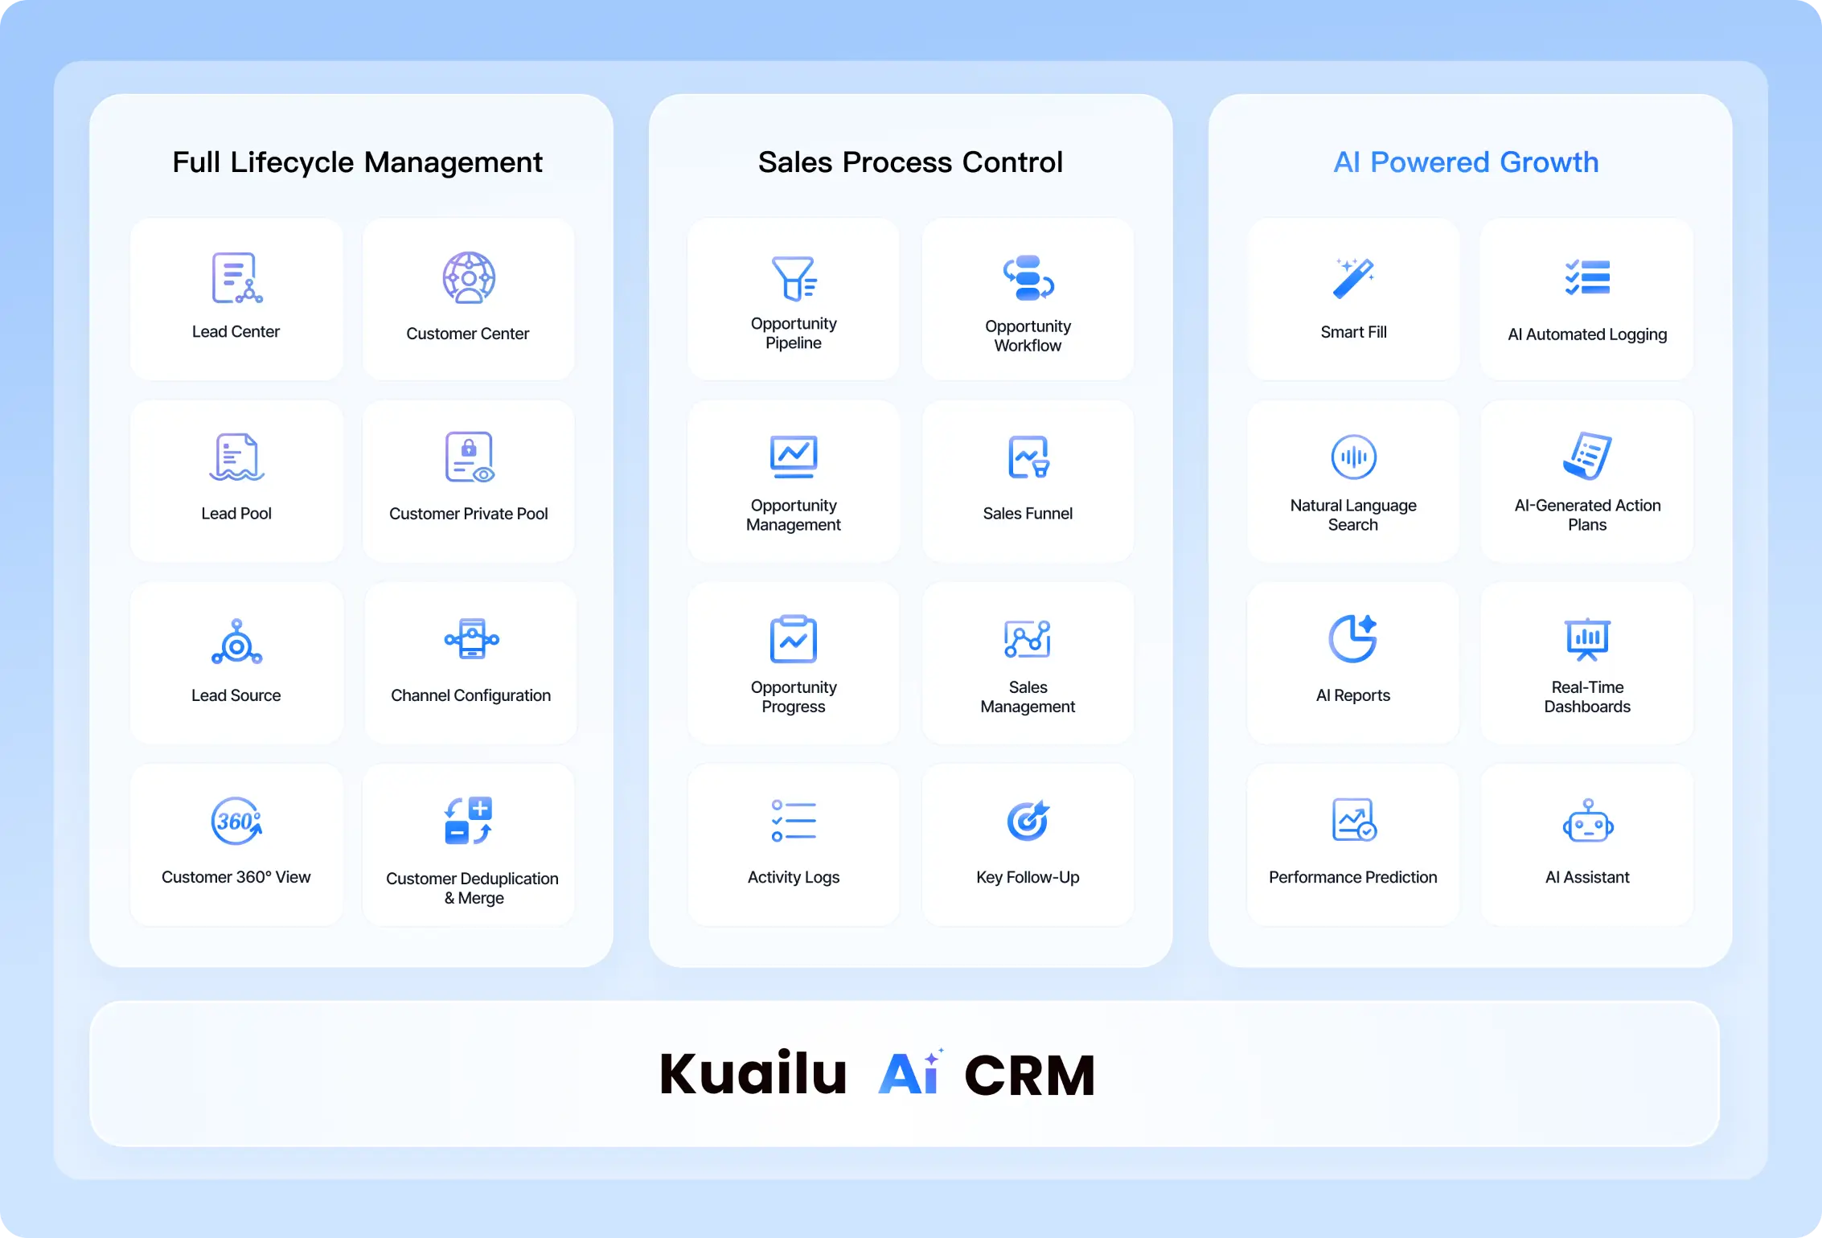Open the Activity Logs checklist icon
This screenshot has height=1238, width=1822.
click(x=793, y=821)
